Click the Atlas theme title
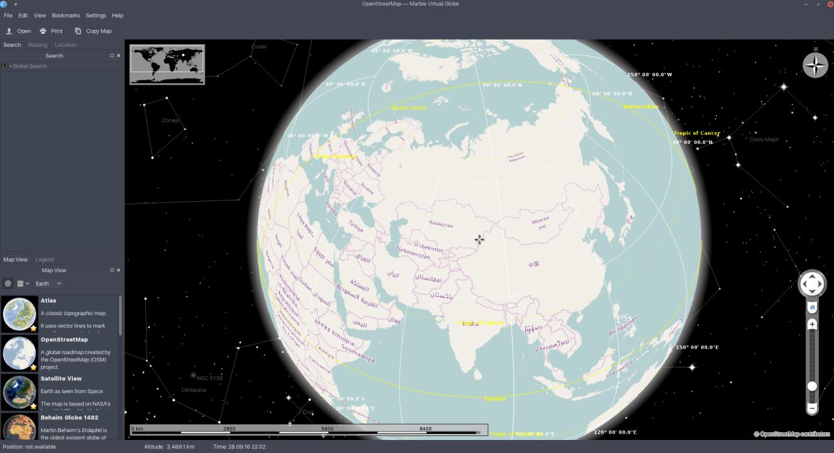This screenshot has height=453, width=834. [48, 301]
